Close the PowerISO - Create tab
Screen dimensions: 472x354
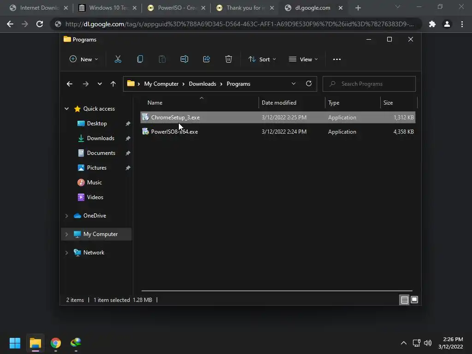(x=203, y=8)
